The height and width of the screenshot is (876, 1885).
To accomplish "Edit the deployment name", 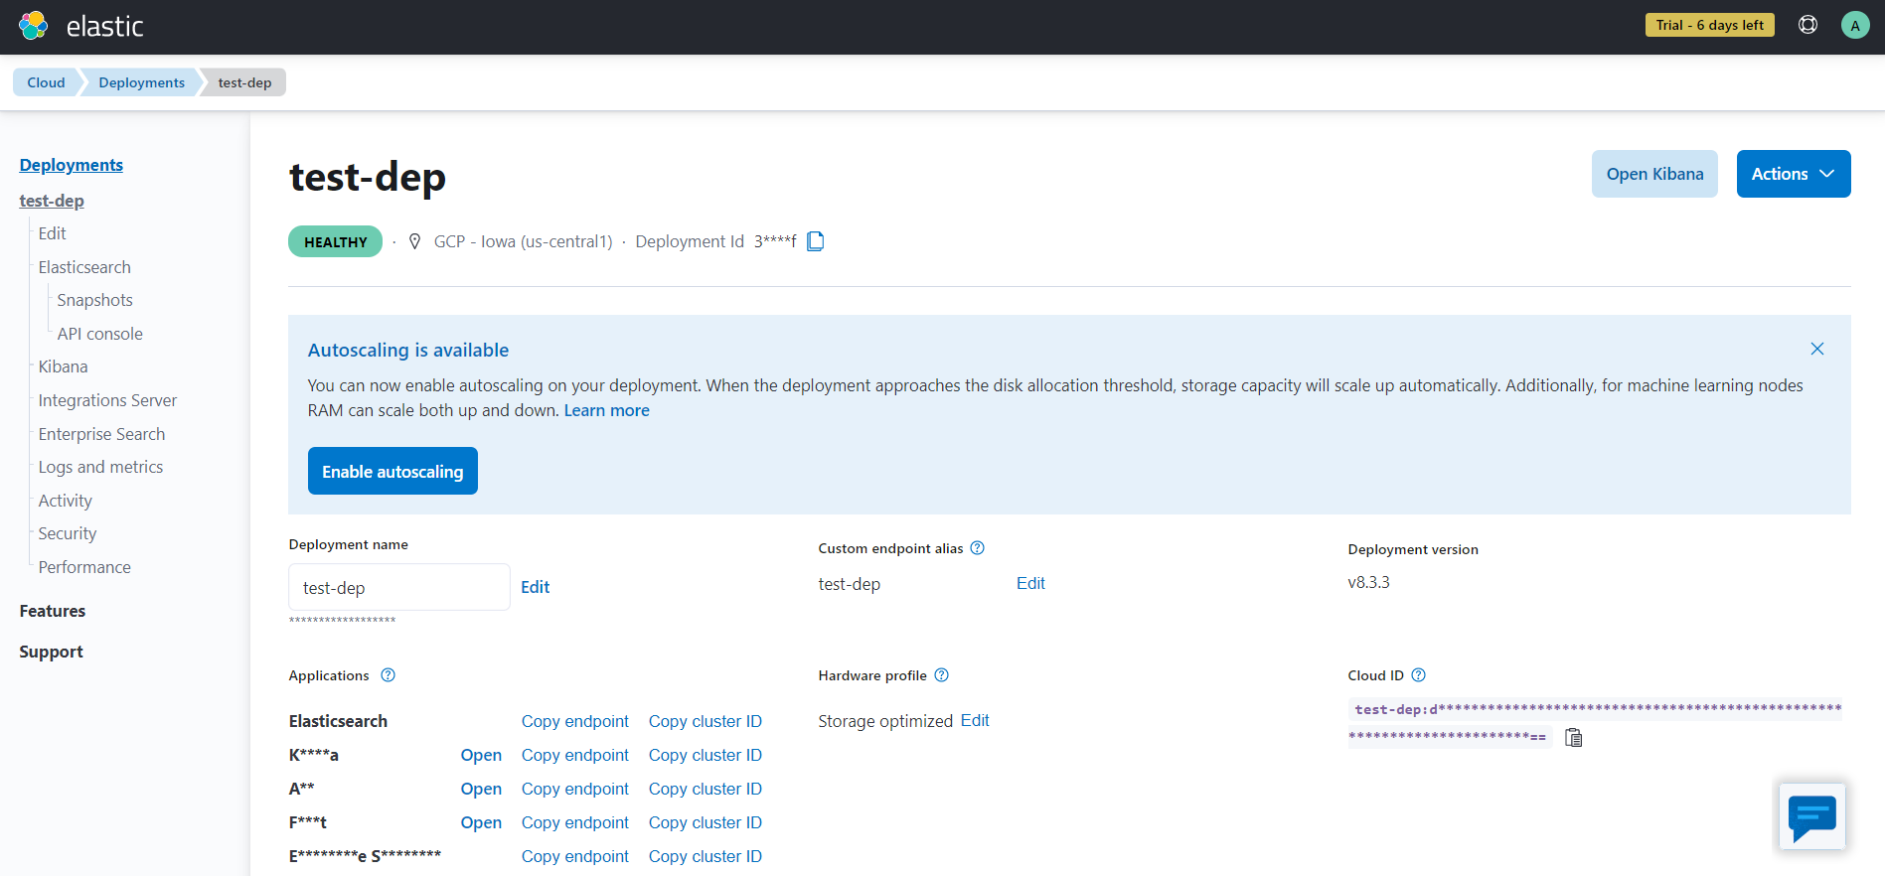I will click(x=535, y=587).
